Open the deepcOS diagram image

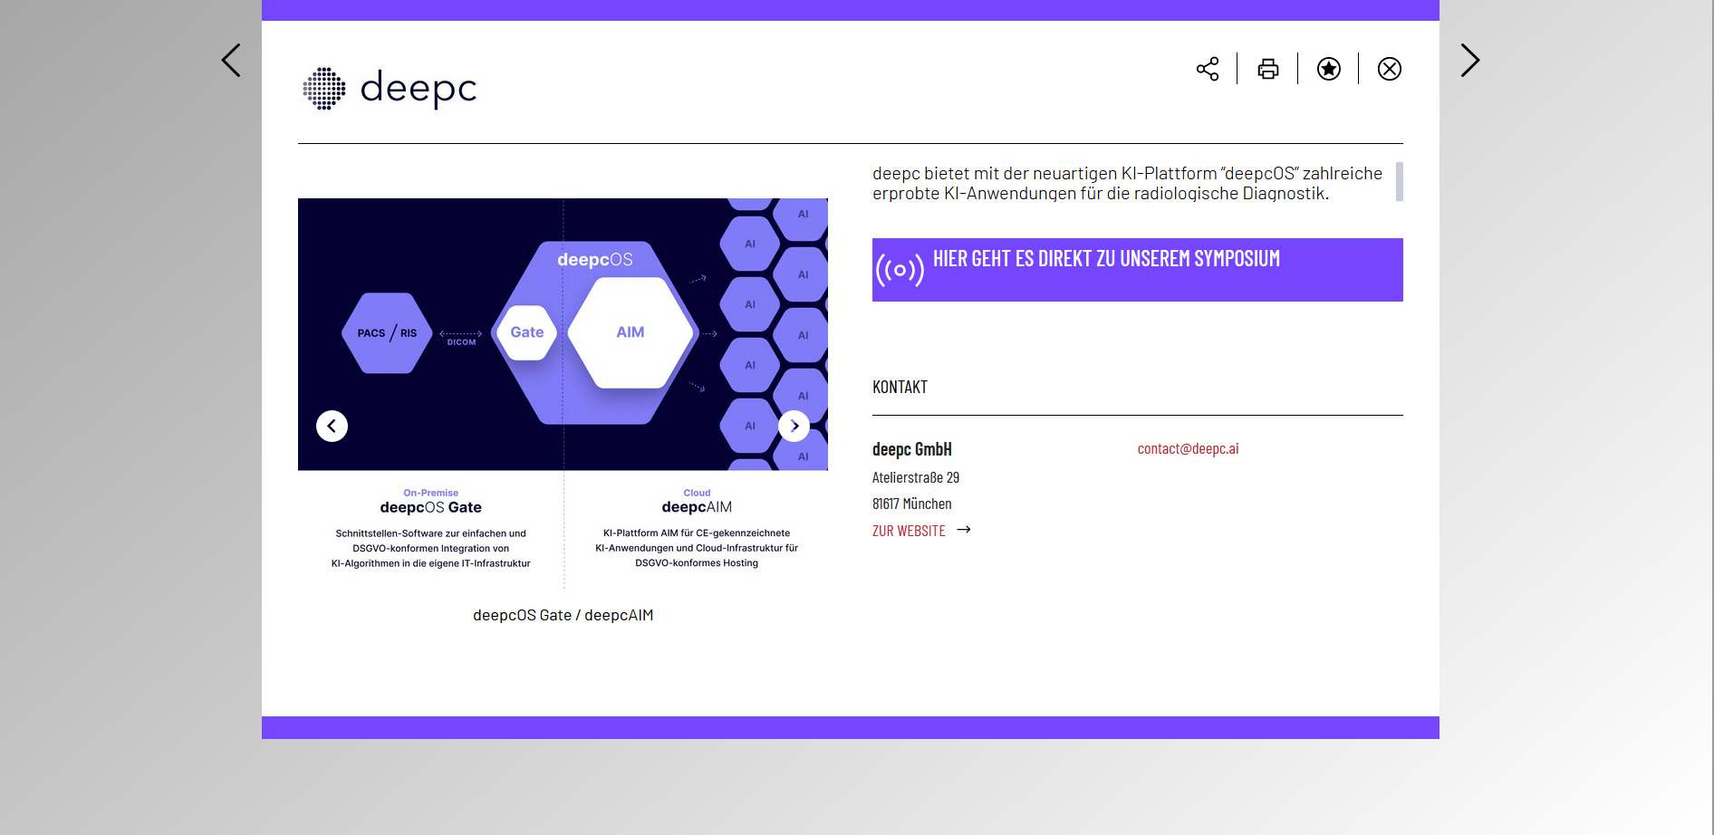[x=563, y=394]
